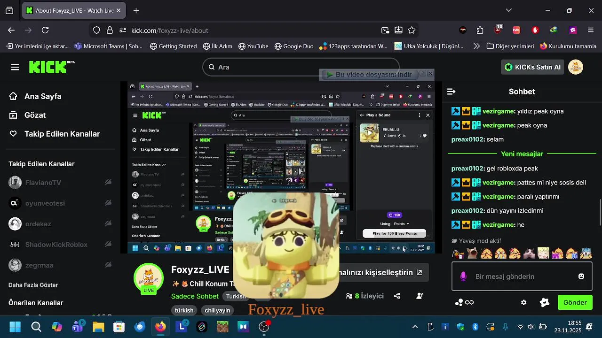Send the chat message with Gönder
The width and height of the screenshot is (602, 338).
tap(575, 302)
